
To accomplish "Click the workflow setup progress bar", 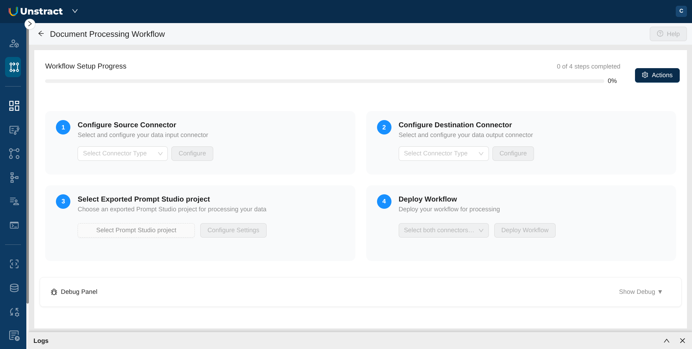I will [324, 81].
